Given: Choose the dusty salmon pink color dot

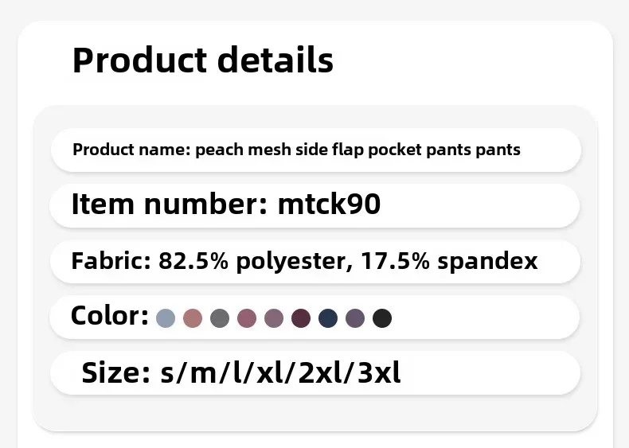Looking at the screenshot, I should [193, 318].
